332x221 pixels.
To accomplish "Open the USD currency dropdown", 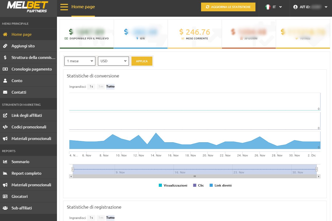I will click(113, 61).
